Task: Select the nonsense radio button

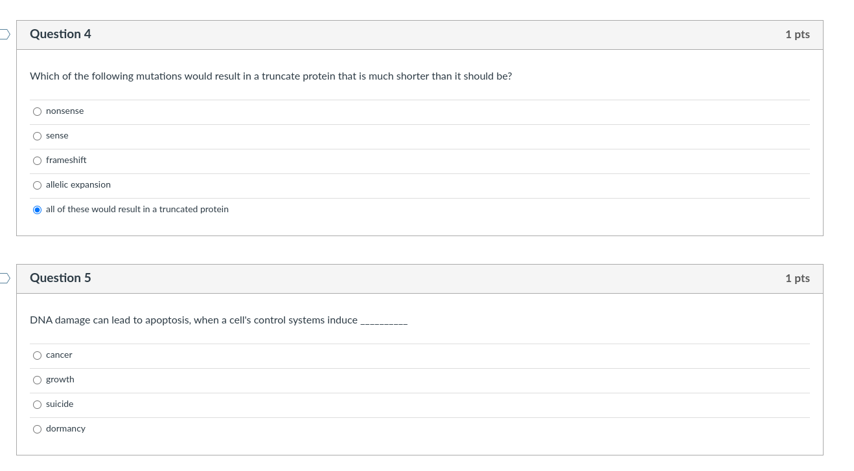Action: (37, 111)
